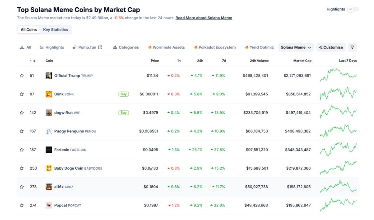
Task: Open Read More about Solana Meme
Action: click(204, 18)
